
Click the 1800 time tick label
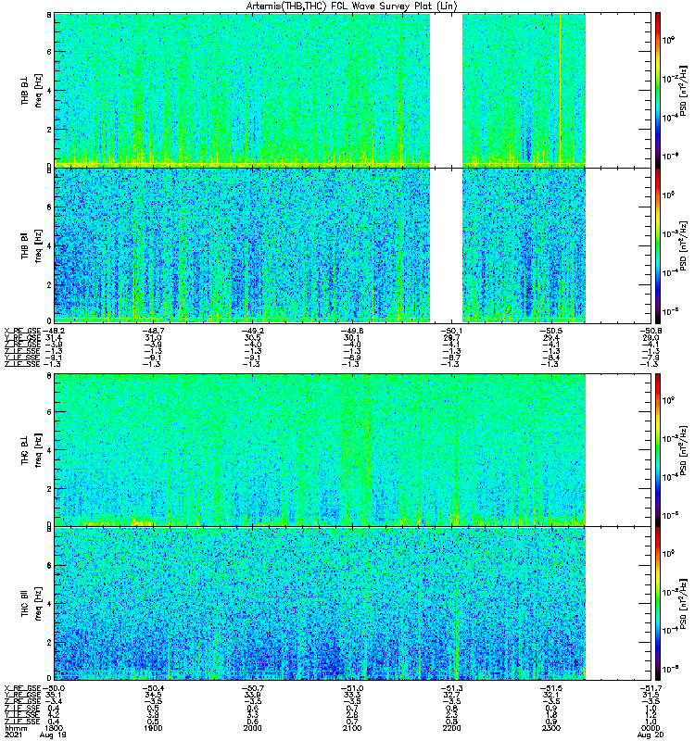tap(54, 728)
